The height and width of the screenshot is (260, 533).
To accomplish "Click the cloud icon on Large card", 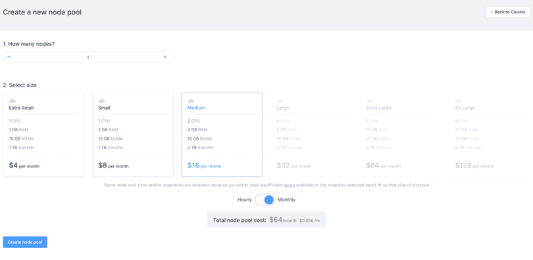I will (x=280, y=100).
